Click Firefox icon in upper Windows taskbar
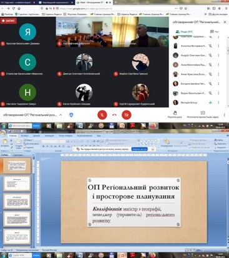The width and height of the screenshot is (229, 258). point(153,126)
